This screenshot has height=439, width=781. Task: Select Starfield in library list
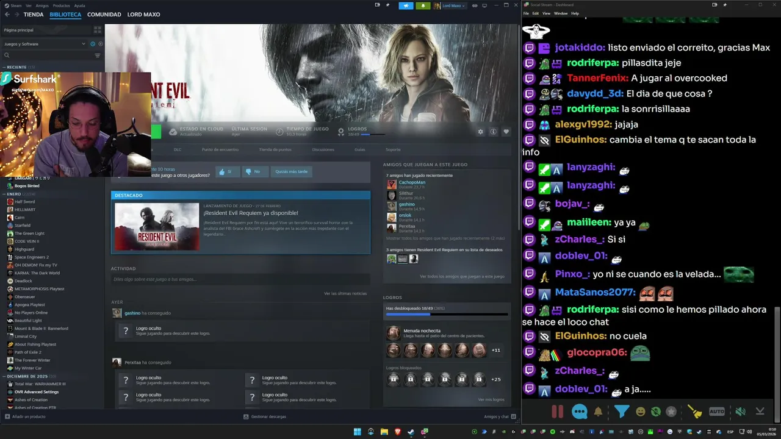click(x=23, y=226)
